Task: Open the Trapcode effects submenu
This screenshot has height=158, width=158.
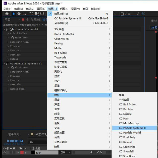Action: [80, 57]
